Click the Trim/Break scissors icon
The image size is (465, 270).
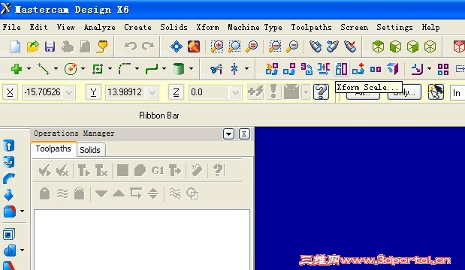tap(216, 69)
